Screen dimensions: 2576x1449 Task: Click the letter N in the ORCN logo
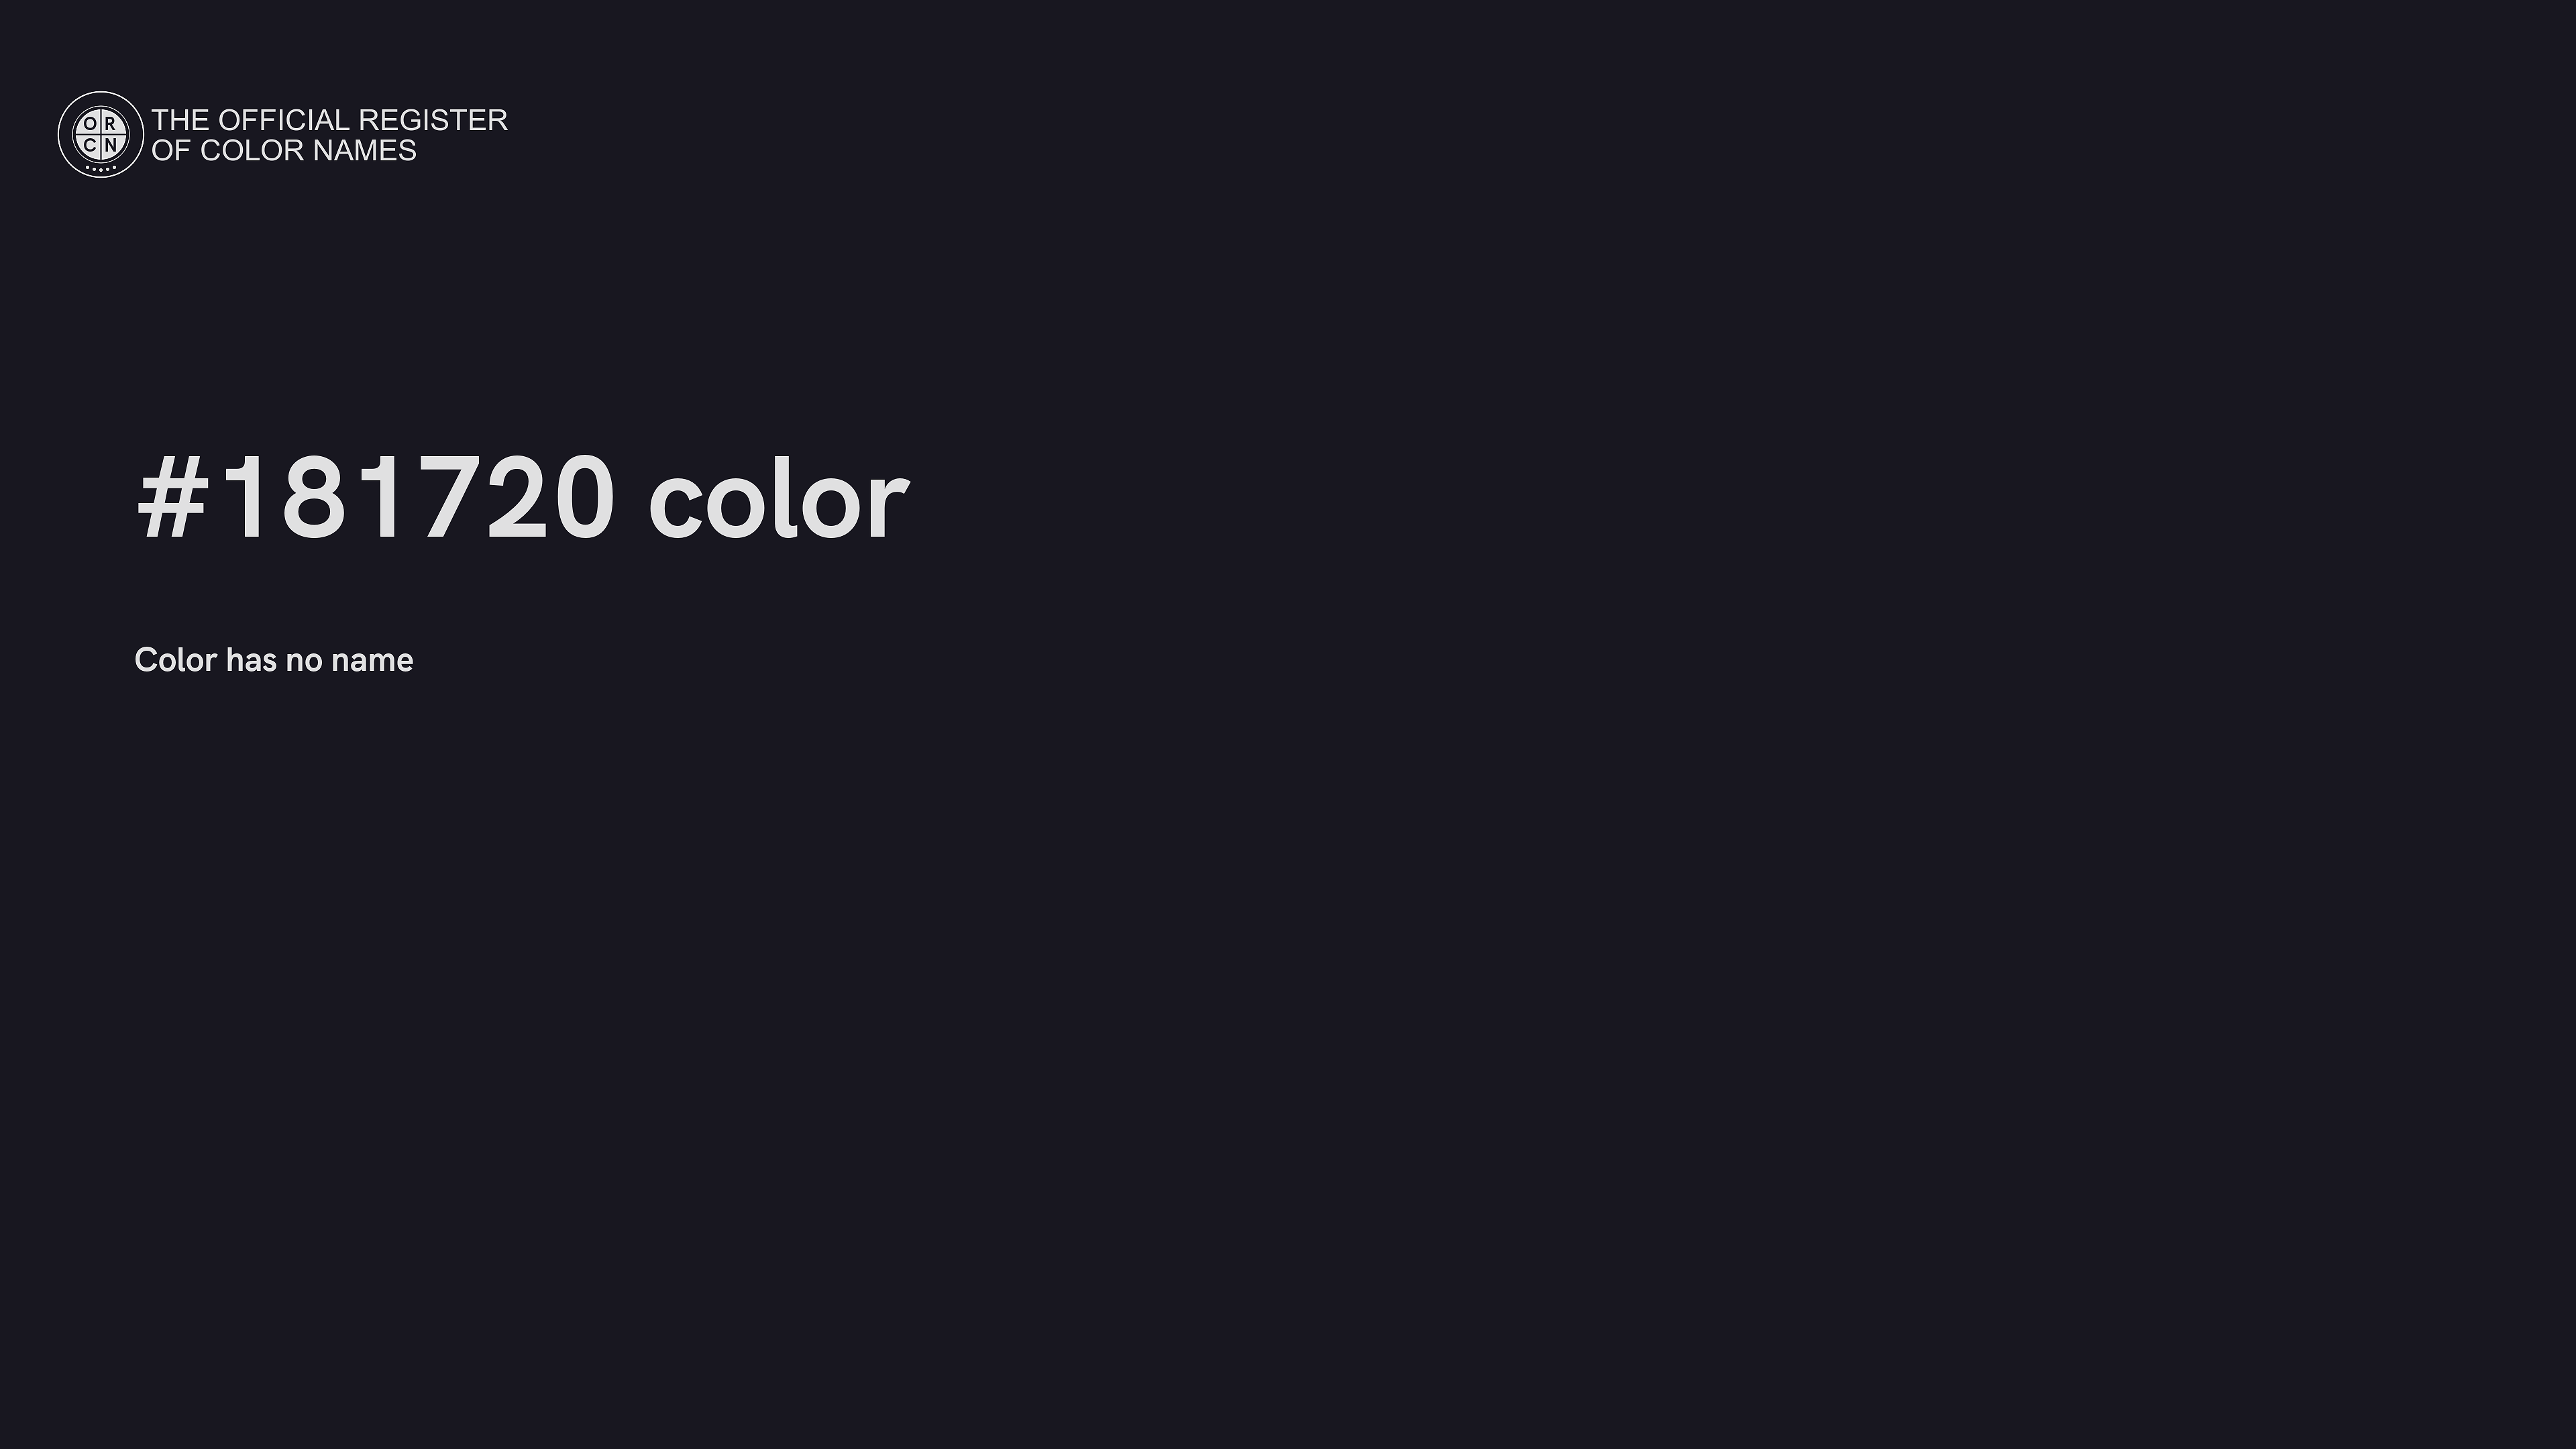(110, 144)
